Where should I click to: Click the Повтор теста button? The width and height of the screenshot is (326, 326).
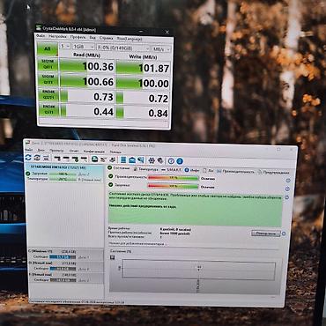point(266,233)
